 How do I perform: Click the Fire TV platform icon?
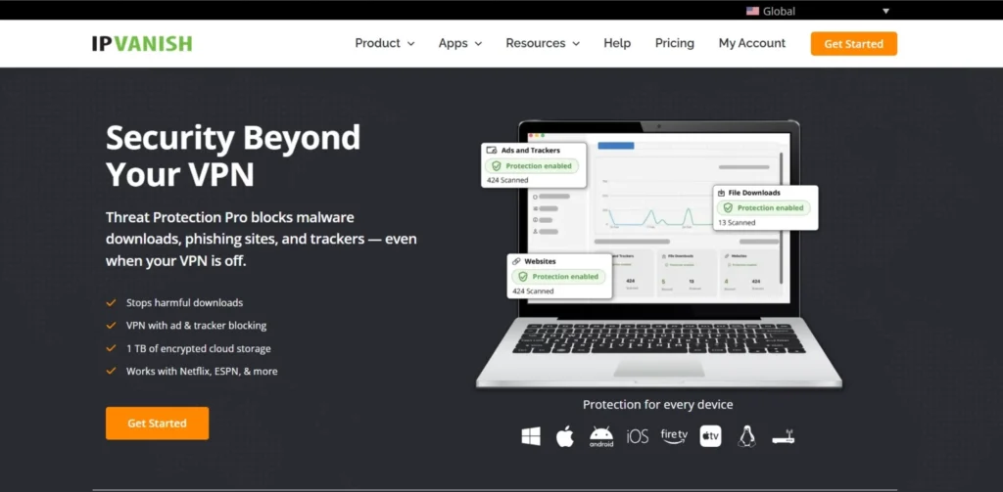click(674, 436)
